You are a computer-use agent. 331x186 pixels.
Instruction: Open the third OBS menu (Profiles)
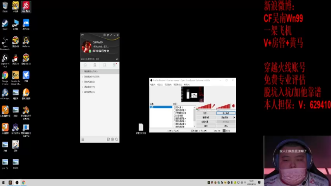[x=168, y=85]
